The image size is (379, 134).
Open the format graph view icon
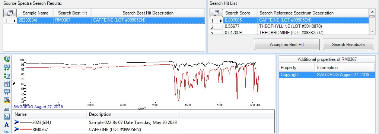coord(7,117)
